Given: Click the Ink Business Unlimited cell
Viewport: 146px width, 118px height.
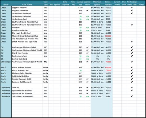Looking at the screenshot, I should click(22, 16).
